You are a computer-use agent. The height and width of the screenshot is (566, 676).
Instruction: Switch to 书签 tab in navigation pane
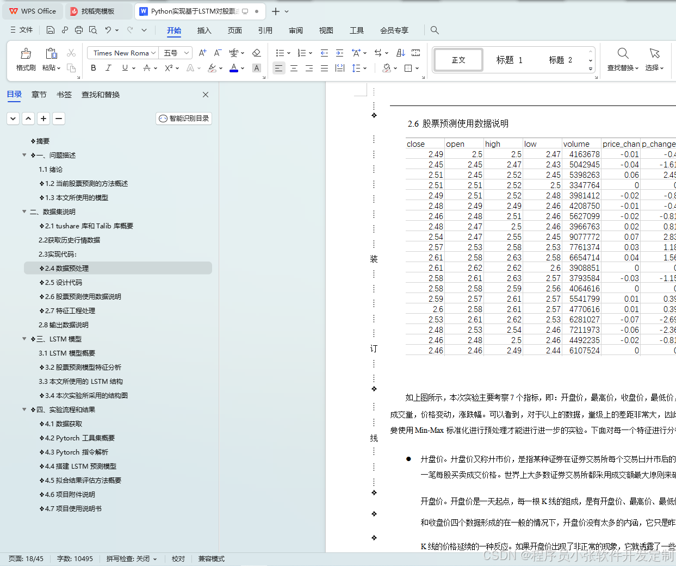(x=64, y=95)
